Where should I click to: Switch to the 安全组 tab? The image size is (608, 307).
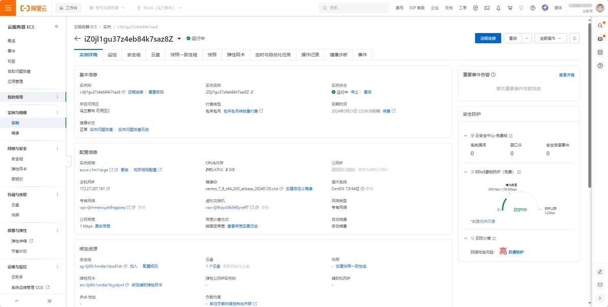(x=134, y=55)
